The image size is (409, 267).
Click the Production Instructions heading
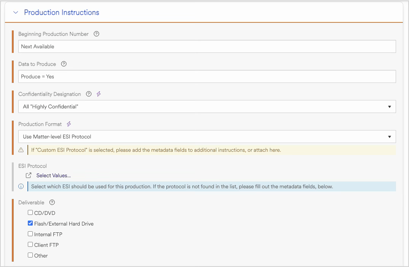tap(62, 12)
